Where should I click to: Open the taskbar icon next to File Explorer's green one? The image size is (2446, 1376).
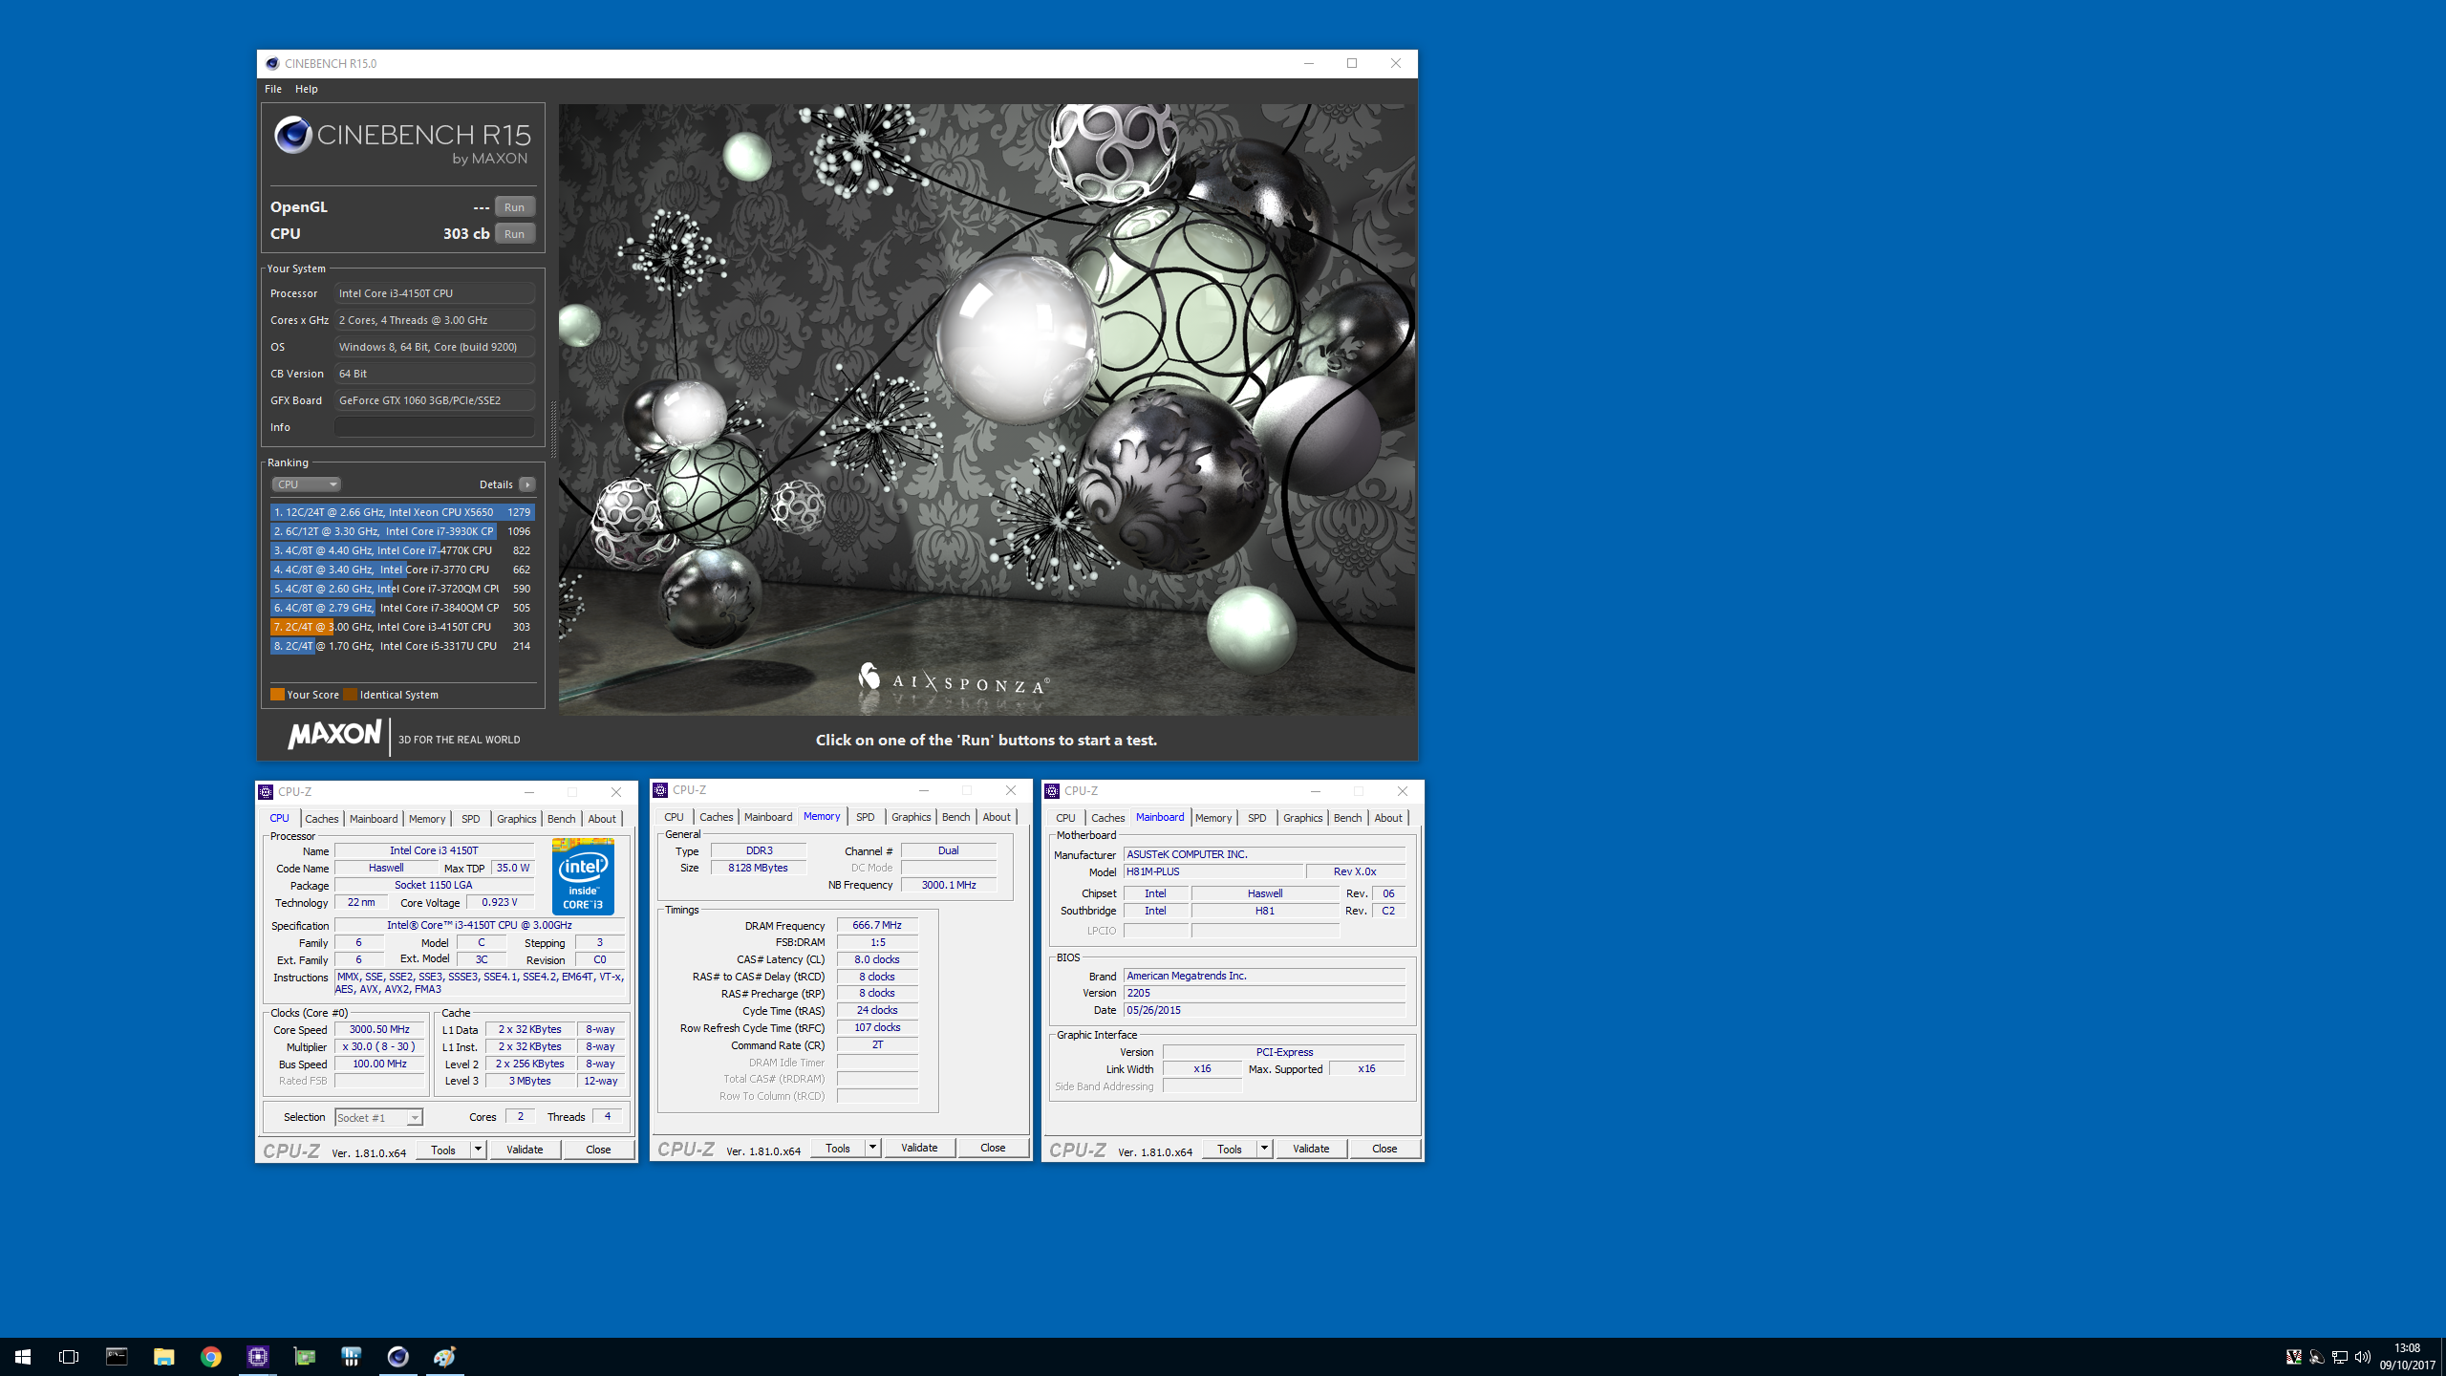coord(304,1356)
